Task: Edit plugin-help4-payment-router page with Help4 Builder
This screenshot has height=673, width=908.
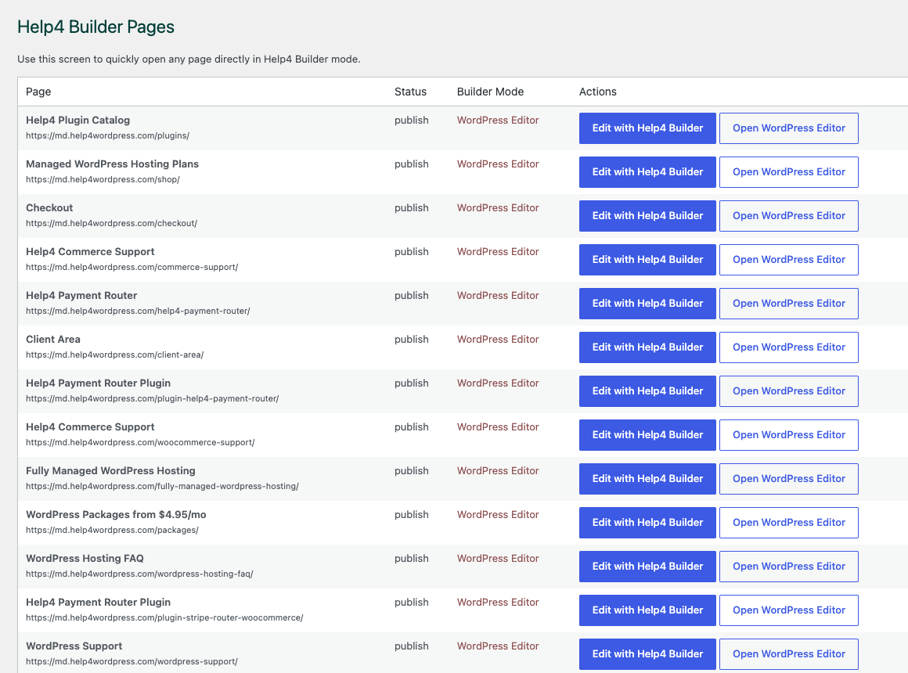Action: (647, 391)
